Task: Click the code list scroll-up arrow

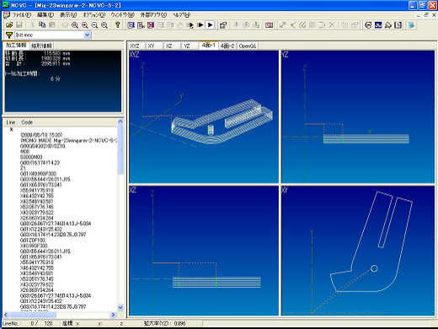Action: point(120,121)
